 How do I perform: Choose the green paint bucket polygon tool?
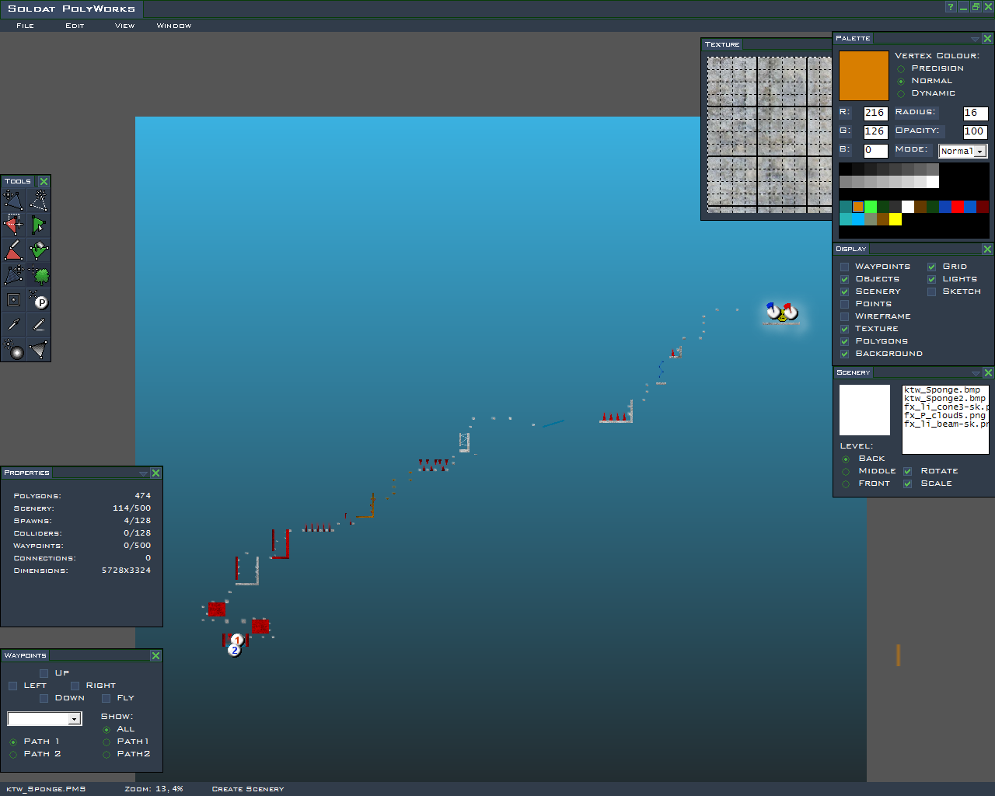pos(39,250)
